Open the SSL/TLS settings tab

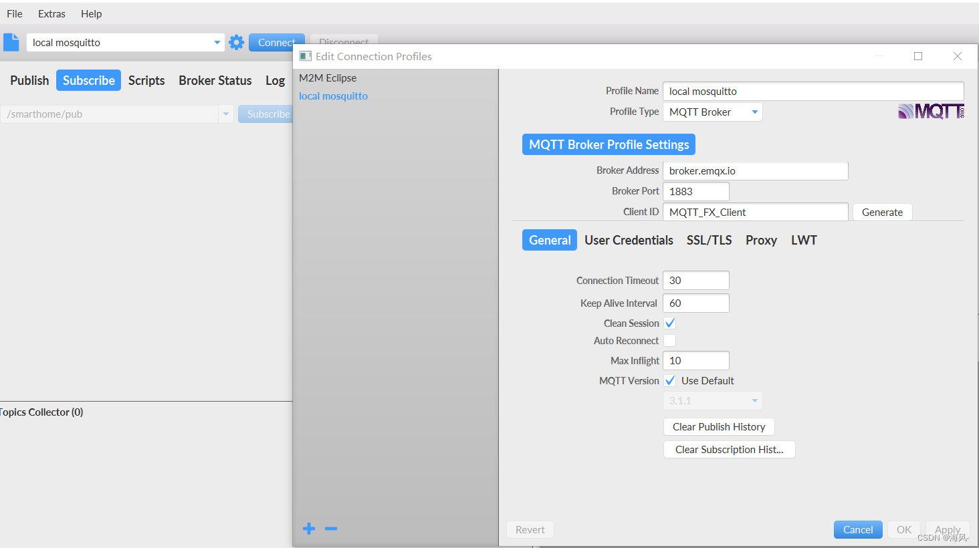(709, 240)
